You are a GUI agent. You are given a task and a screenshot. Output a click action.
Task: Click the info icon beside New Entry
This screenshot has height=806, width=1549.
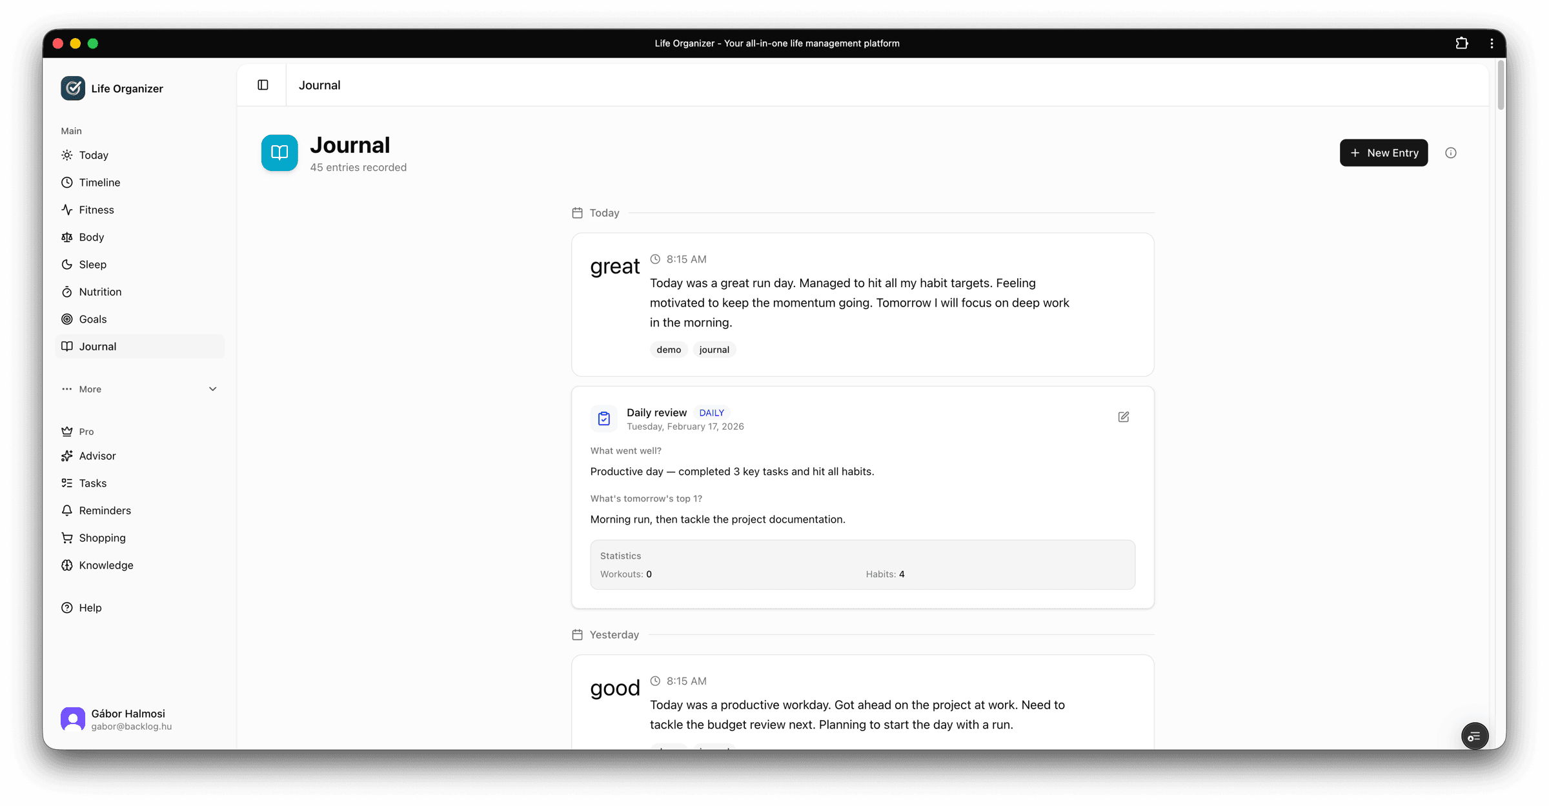click(1451, 152)
